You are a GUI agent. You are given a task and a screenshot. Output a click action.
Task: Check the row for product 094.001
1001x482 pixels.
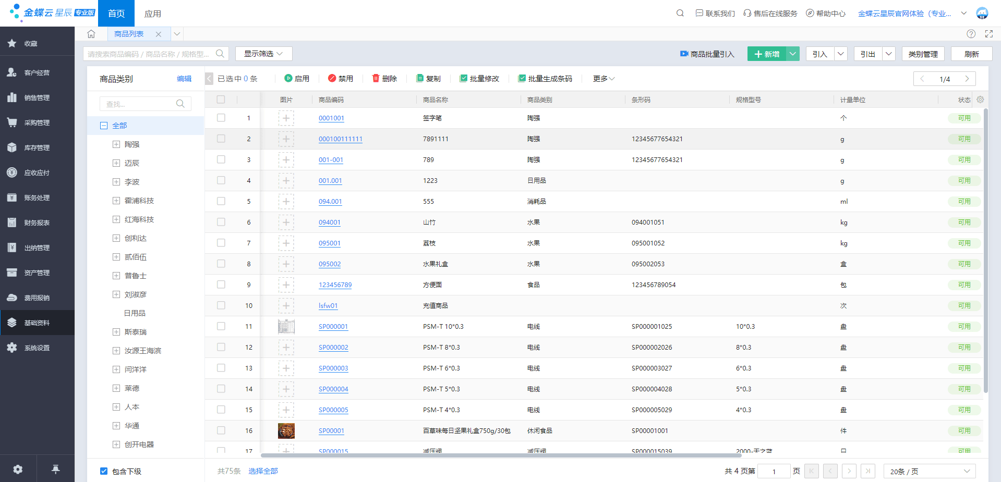[x=221, y=201]
